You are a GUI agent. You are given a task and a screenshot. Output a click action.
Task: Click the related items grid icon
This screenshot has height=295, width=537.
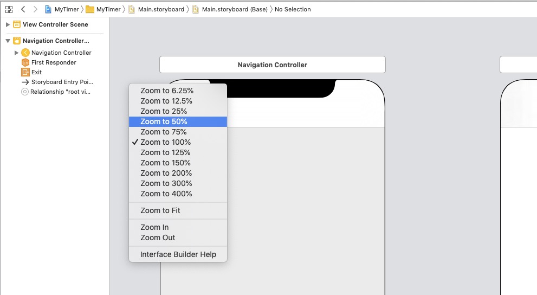click(9, 9)
